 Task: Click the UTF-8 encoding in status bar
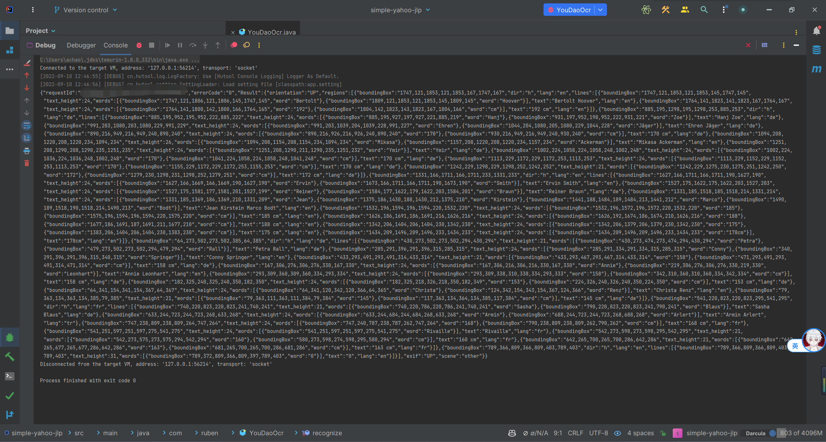coord(598,433)
